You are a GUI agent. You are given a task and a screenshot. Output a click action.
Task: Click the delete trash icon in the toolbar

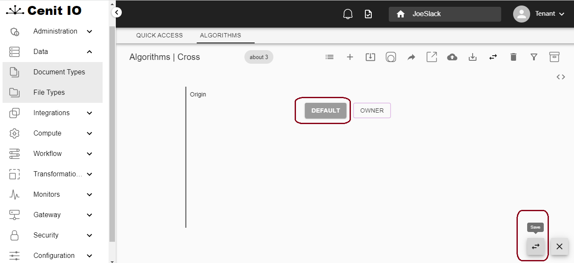click(x=513, y=57)
